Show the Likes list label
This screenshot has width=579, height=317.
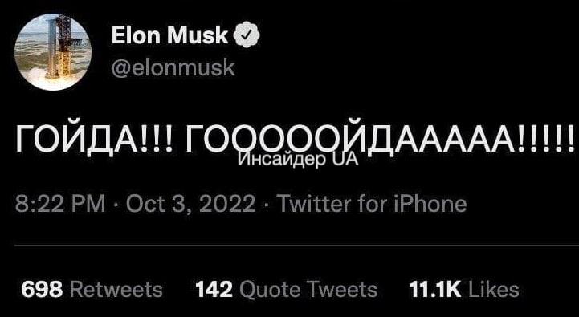[x=493, y=290]
